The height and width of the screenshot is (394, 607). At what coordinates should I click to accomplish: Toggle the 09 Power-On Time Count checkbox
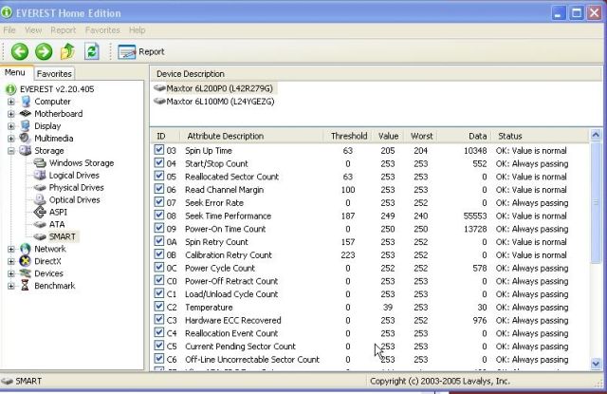coord(158,228)
